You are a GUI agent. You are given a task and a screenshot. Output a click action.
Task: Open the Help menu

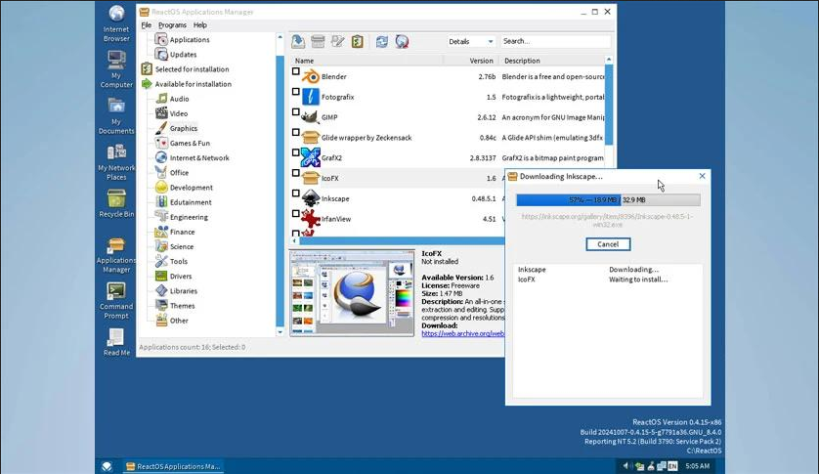[x=199, y=24]
